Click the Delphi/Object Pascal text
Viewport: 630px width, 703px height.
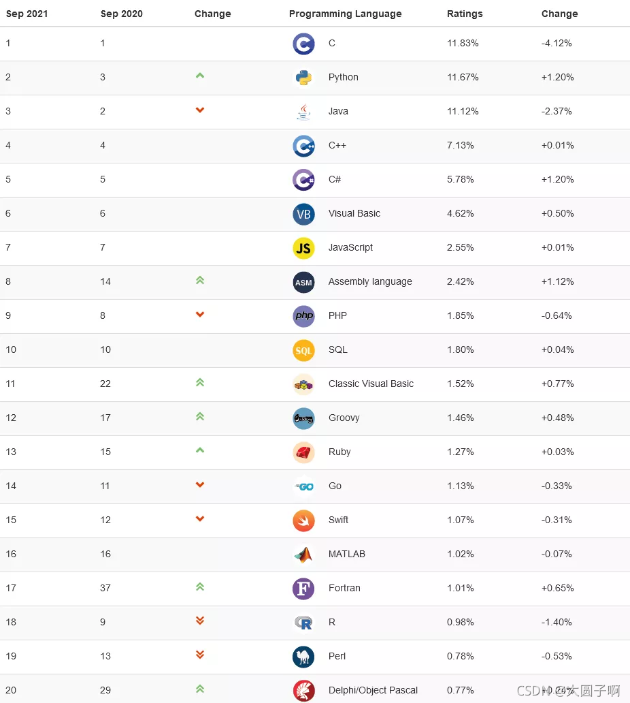[373, 690]
